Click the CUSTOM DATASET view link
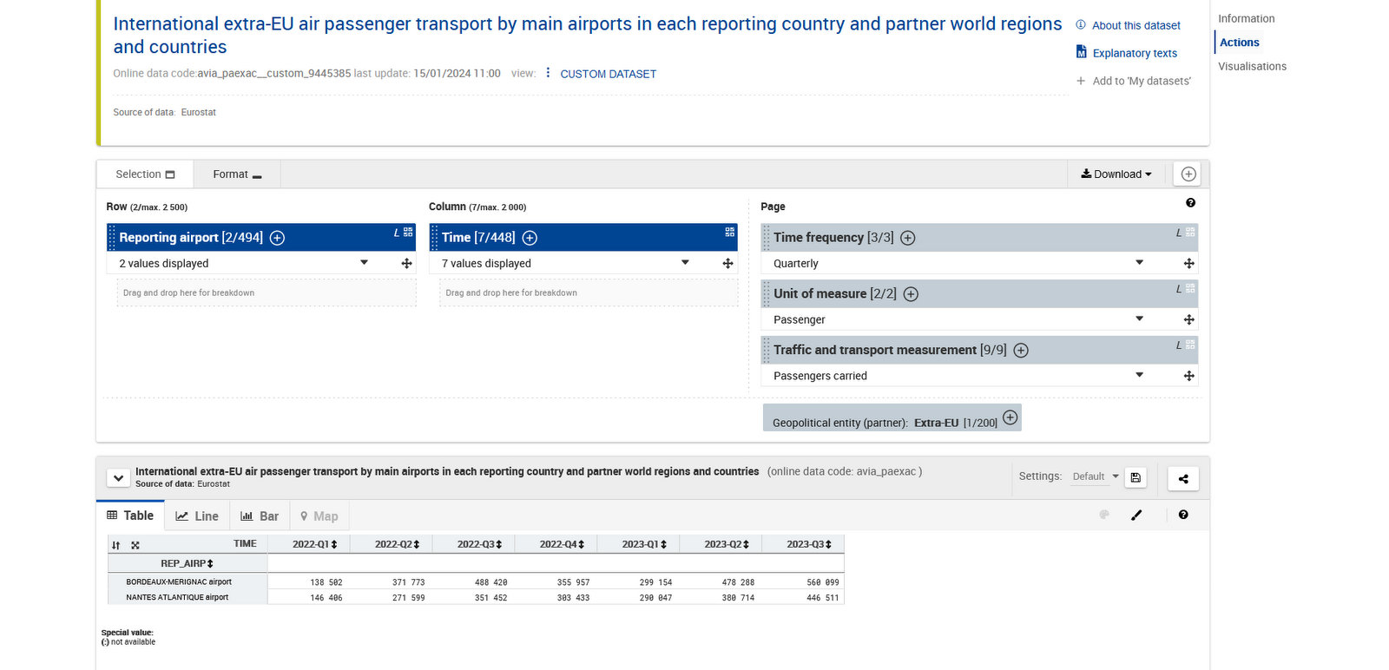 tap(609, 74)
